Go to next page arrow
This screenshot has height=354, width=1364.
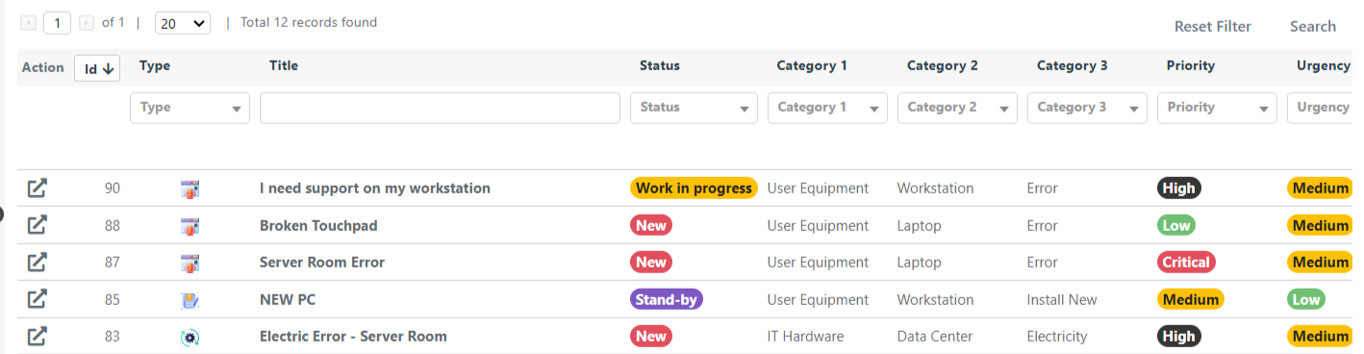pyautogui.click(x=87, y=22)
